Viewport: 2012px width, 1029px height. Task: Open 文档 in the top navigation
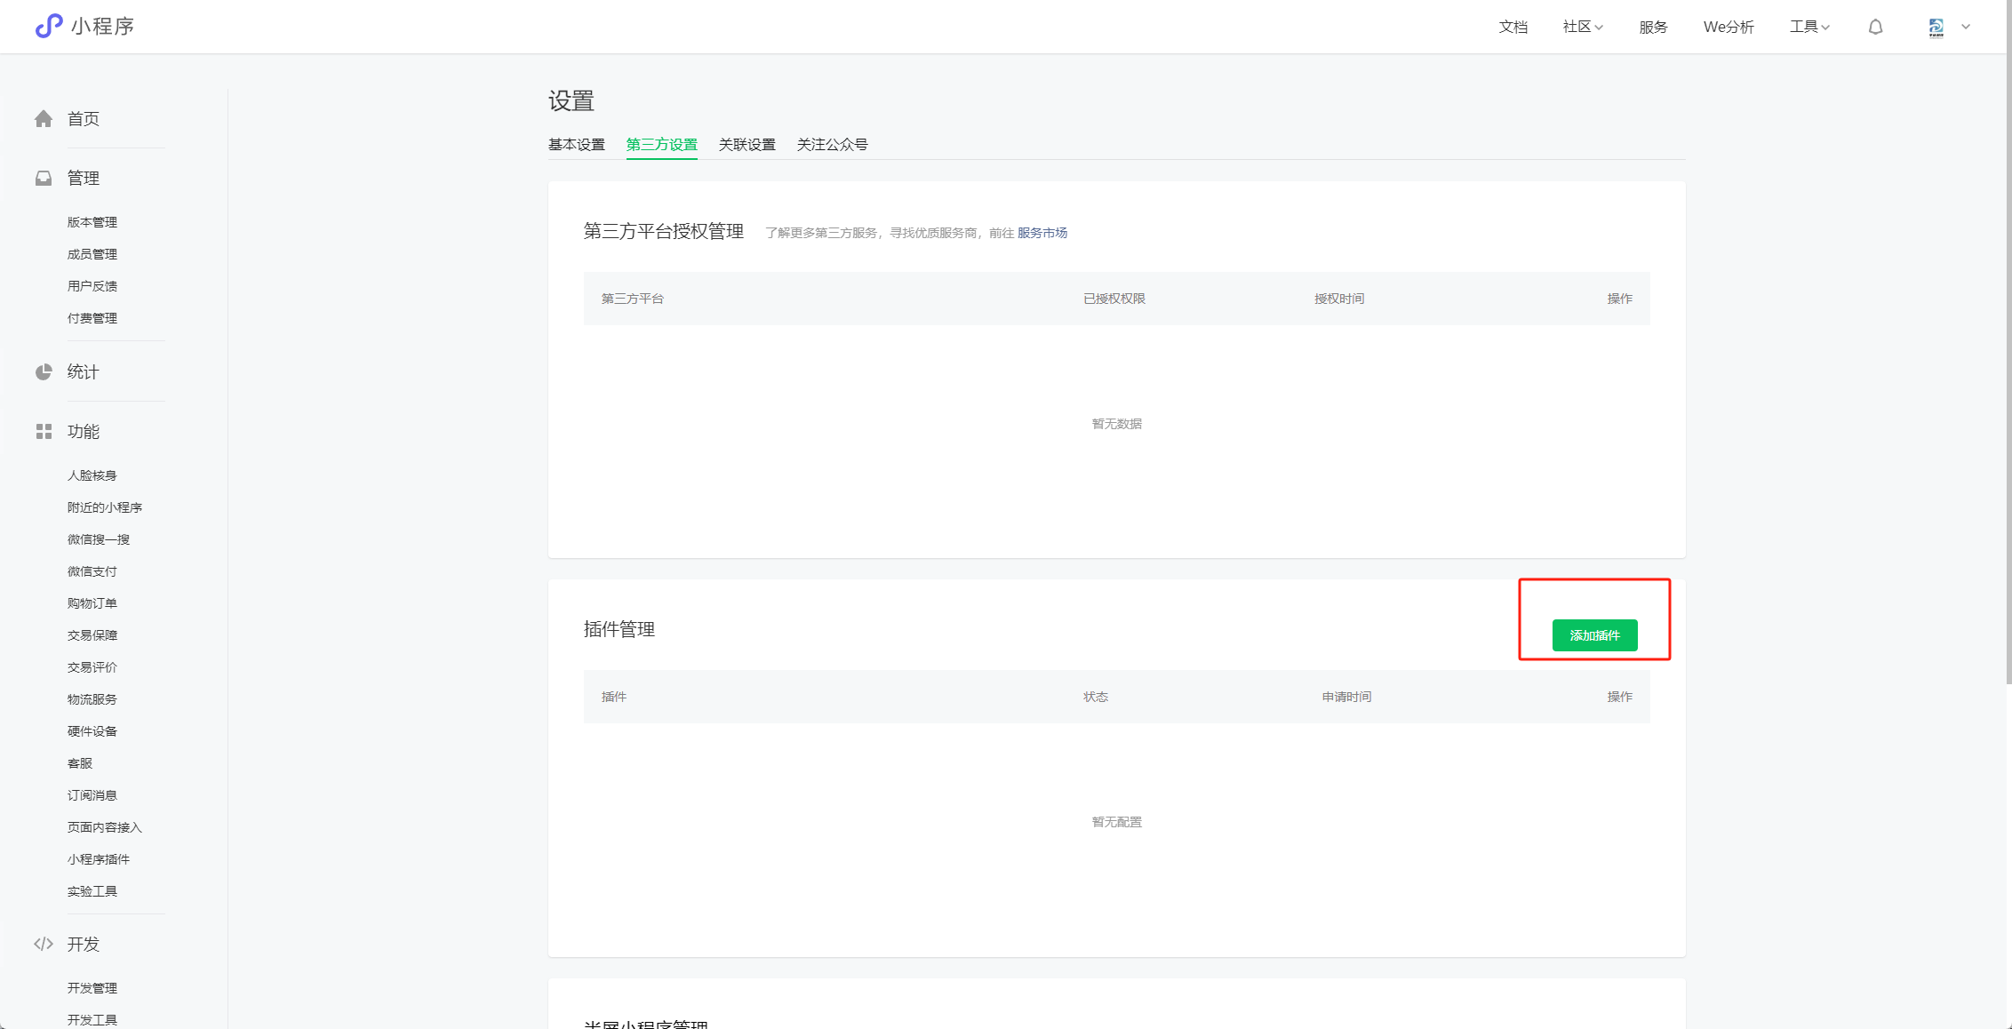[1513, 27]
